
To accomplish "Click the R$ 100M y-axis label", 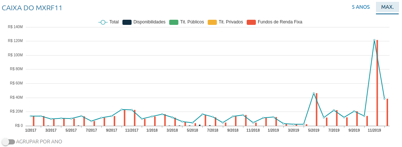I will tap(16, 55).
